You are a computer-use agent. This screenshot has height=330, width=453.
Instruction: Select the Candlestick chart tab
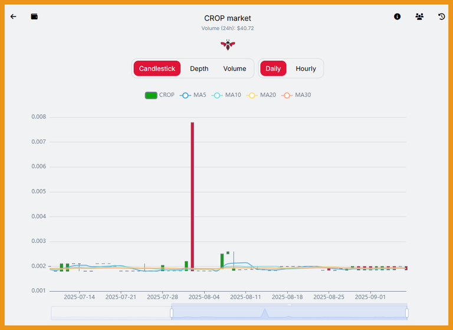click(157, 68)
